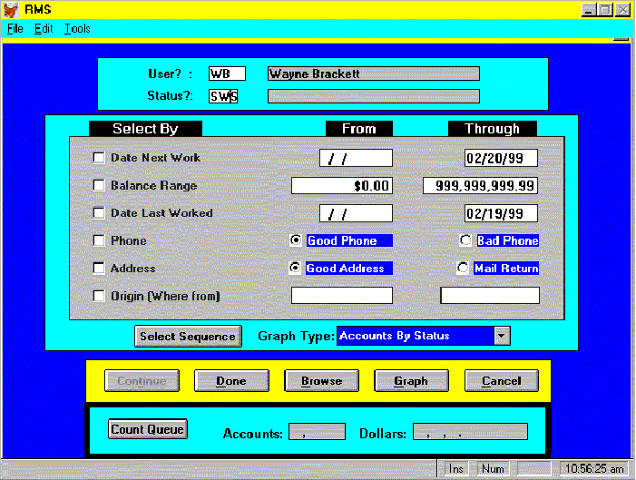Check the Balance Range option
636x480 pixels.
99,186
